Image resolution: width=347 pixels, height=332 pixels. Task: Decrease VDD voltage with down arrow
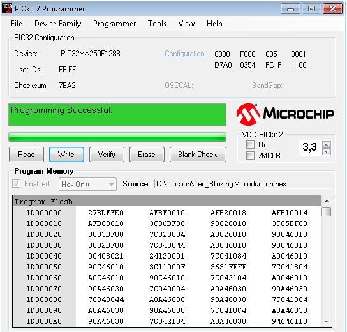point(327,152)
